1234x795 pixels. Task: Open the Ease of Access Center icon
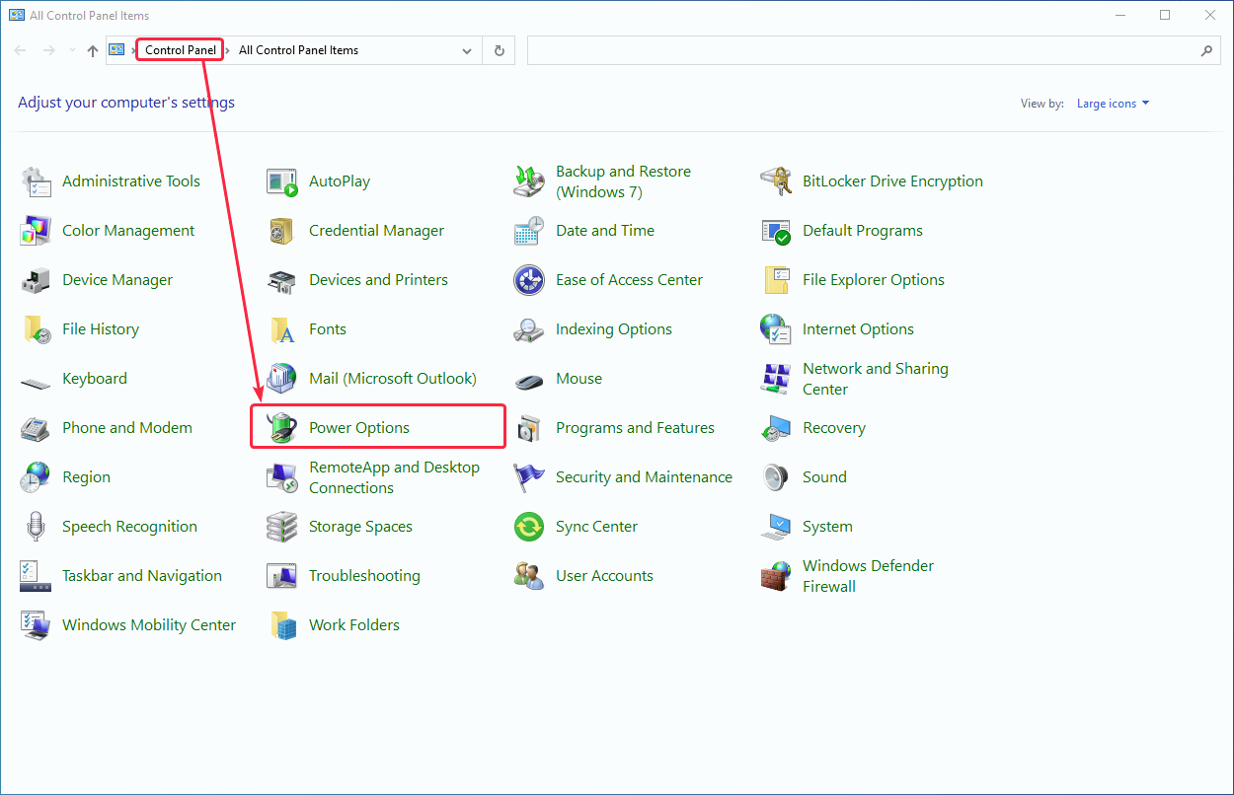529,280
